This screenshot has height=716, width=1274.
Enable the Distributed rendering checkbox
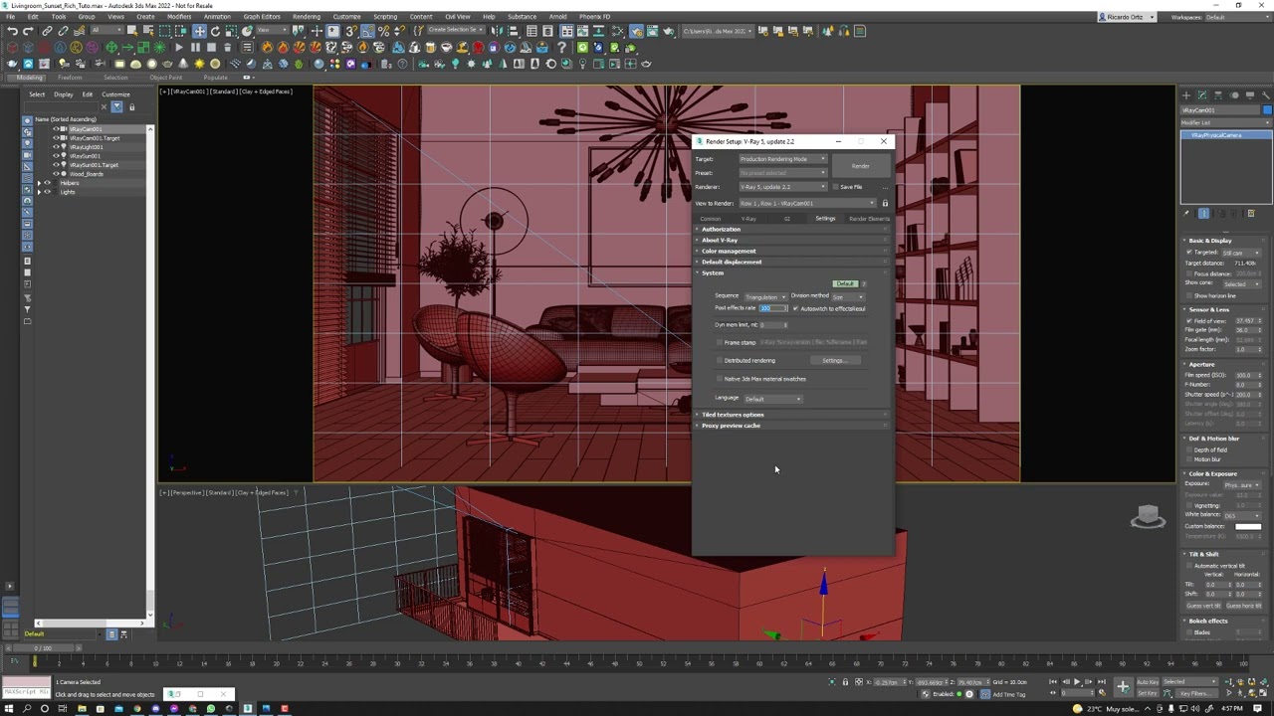click(x=720, y=360)
